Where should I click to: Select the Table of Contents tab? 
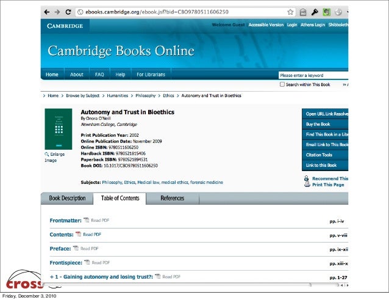point(120,198)
